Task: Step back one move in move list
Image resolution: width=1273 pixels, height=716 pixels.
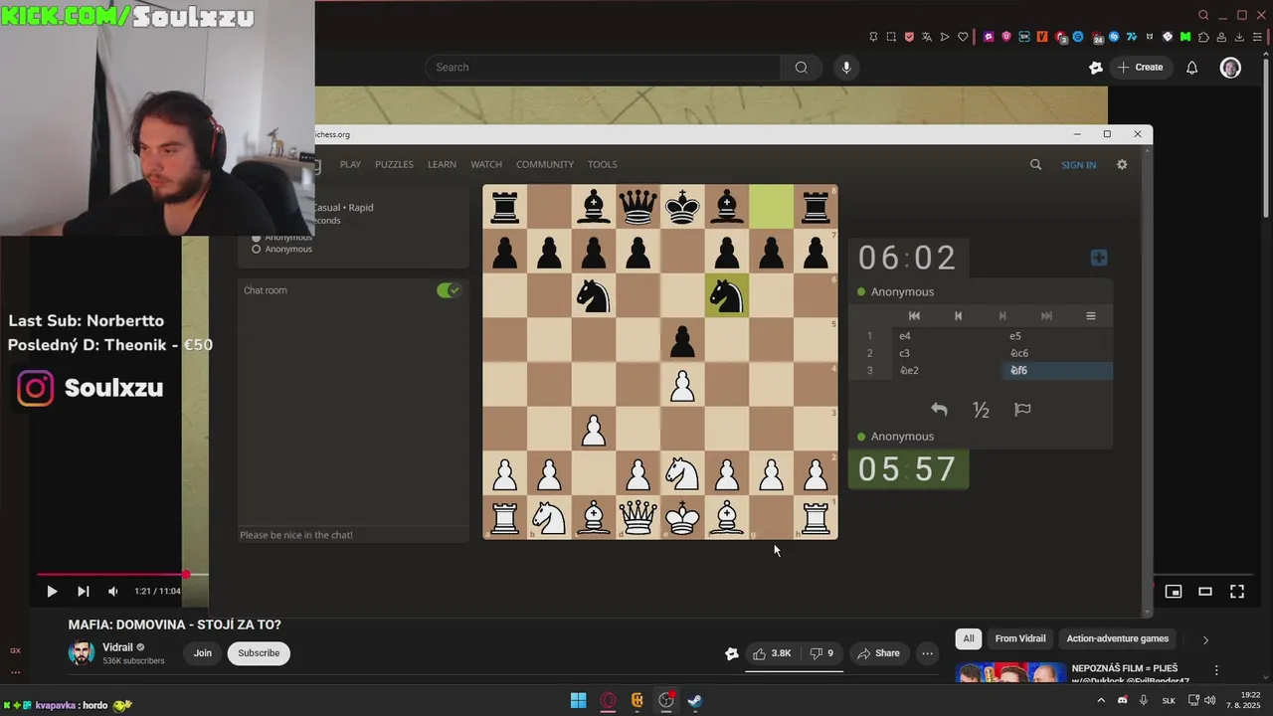Action: click(958, 316)
